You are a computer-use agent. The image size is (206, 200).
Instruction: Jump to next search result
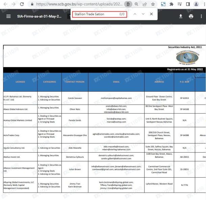click(143, 14)
